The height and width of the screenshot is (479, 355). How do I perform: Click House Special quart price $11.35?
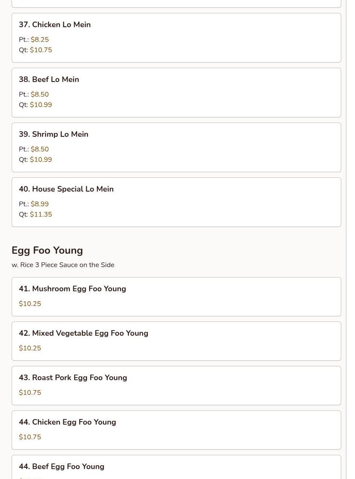tap(41, 214)
